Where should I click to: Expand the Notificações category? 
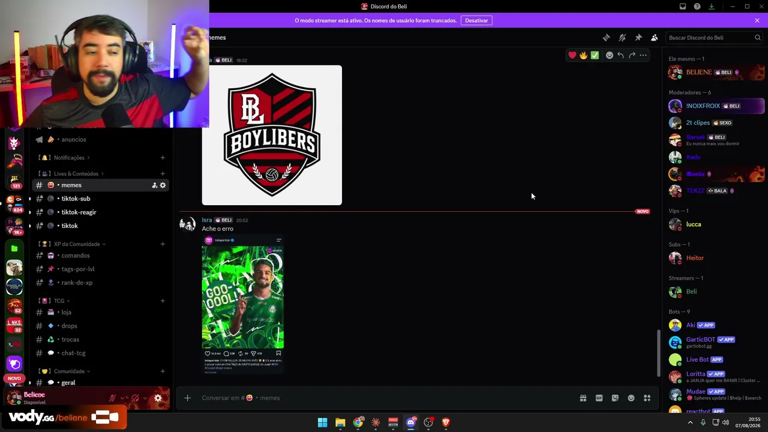click(64, 158)
